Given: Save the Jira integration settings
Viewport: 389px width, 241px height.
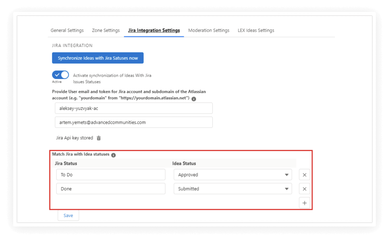Looking at the screenshot, I should point(68,215).
